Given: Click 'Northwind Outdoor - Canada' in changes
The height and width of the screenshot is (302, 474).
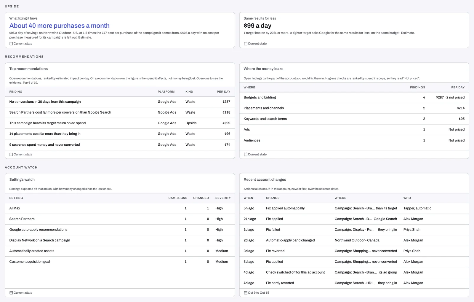Looking at the screenshot, I should point(357,240).
